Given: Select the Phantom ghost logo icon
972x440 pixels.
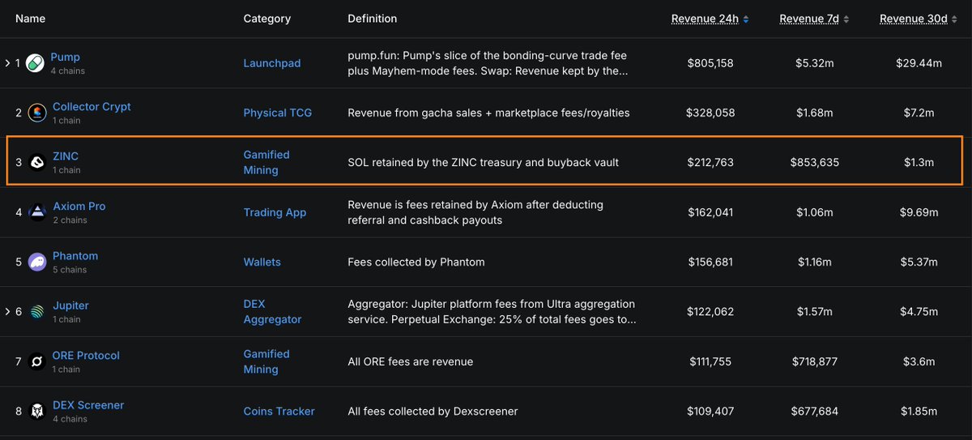Looking at the screenshot, I should point(37,263).
